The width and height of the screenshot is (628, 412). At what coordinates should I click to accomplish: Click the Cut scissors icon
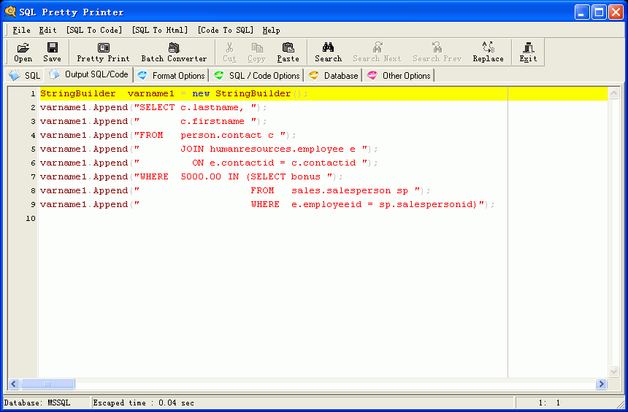point(229,52)
